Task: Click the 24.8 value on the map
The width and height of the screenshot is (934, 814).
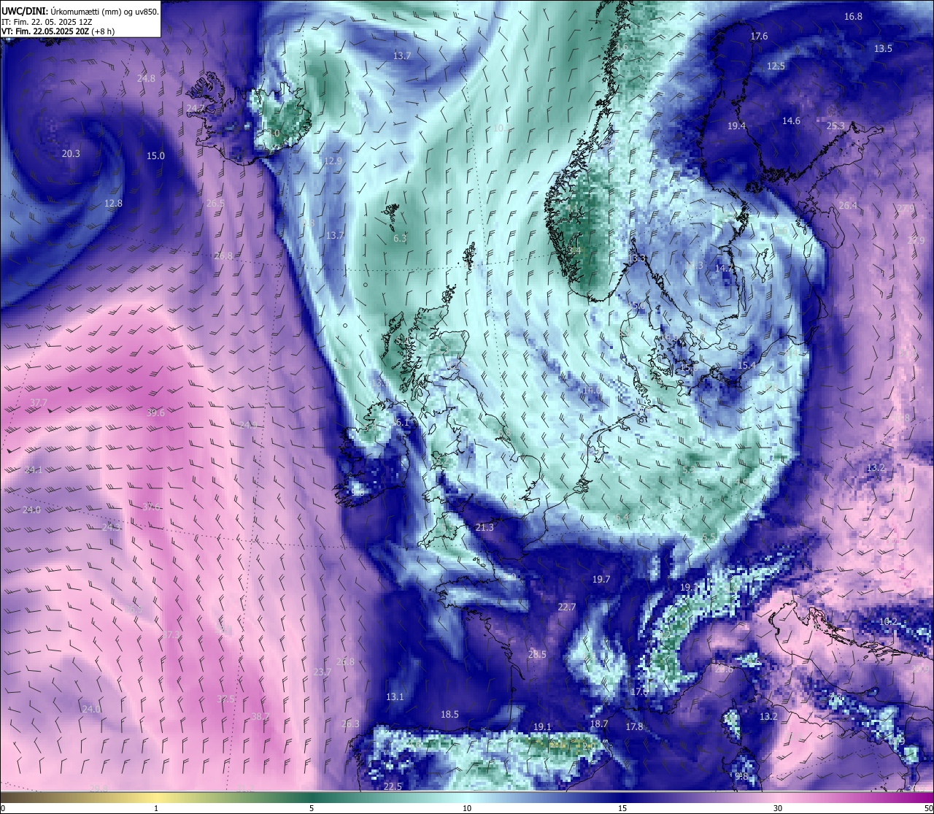Action: click(146, 78)
